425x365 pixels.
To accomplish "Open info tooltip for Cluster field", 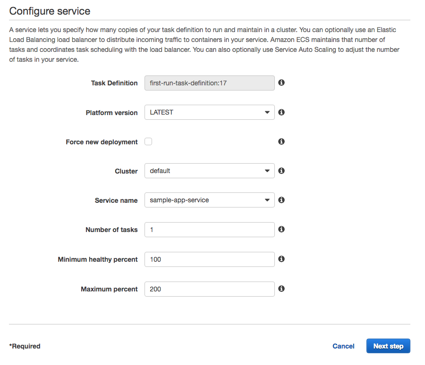I will pos(281,171).
